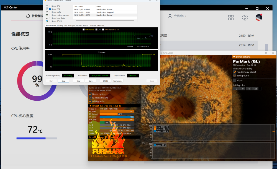
Task: Click the performance overview gauge icon
Action: [28, 16]
